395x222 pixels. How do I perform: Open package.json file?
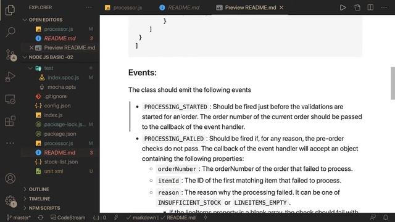coord(60,134)
